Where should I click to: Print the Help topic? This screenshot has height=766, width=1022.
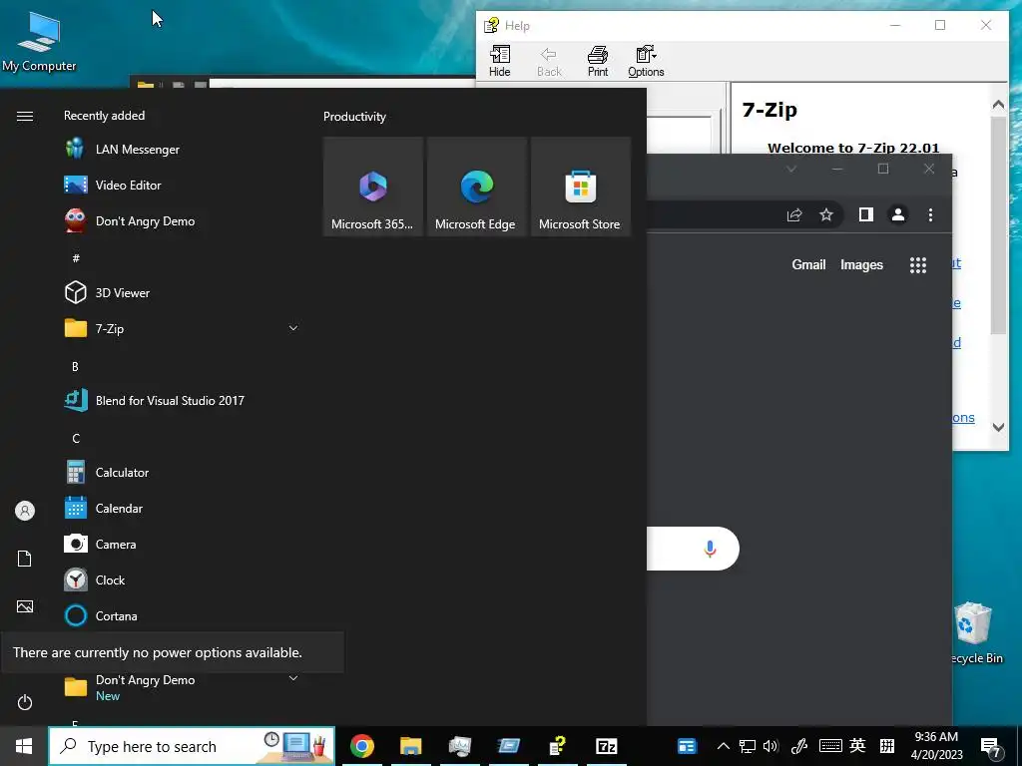(x=598, y=61)
